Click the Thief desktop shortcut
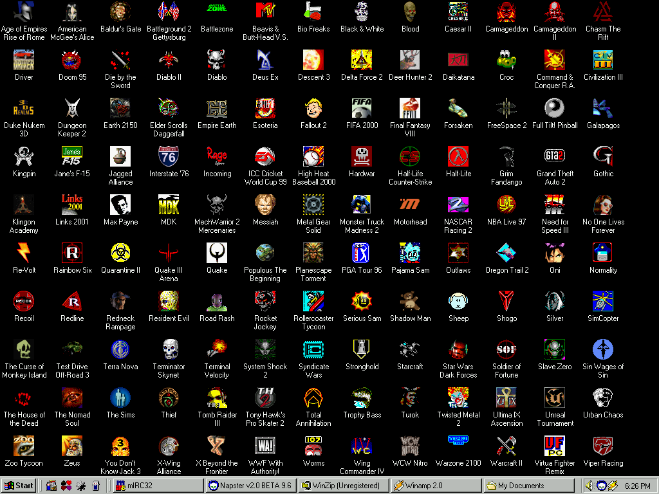The width and height of the screenshot is (659, 494). click(169, 398)
